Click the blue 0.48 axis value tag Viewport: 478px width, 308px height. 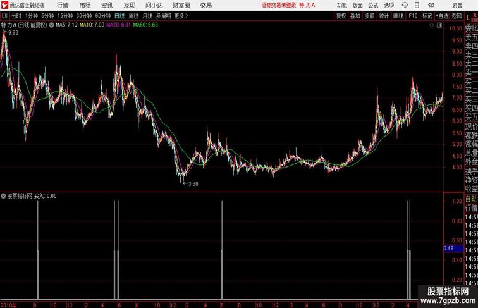coord(453,248)
